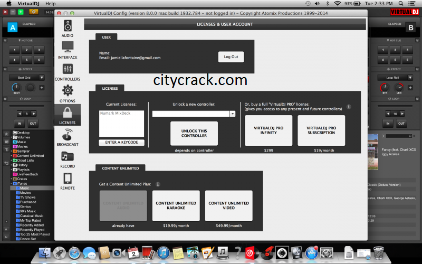The image size is (422, 264).
Task: Open Finder from the Dock
Action: tap(45, 253)
